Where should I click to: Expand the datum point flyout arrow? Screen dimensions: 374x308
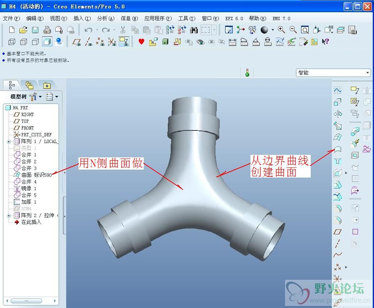coord(346,267)
